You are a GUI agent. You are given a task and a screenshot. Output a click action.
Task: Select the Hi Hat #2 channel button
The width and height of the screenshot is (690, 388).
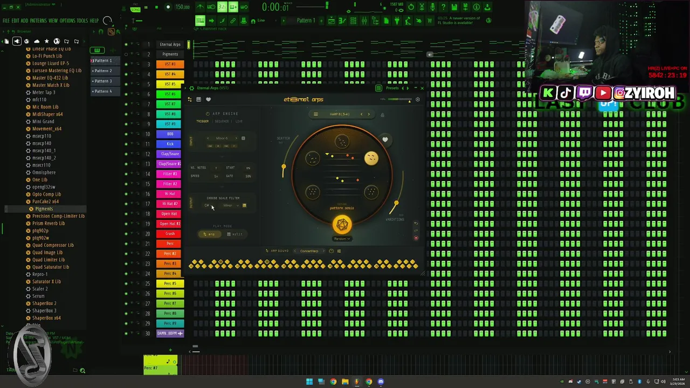pyautogui.click(x=170, y=204)
